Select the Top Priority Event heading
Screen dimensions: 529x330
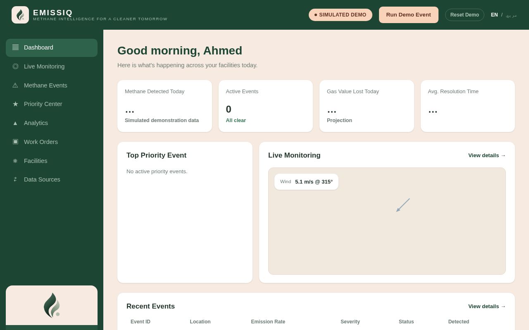(x=156, y=156)
